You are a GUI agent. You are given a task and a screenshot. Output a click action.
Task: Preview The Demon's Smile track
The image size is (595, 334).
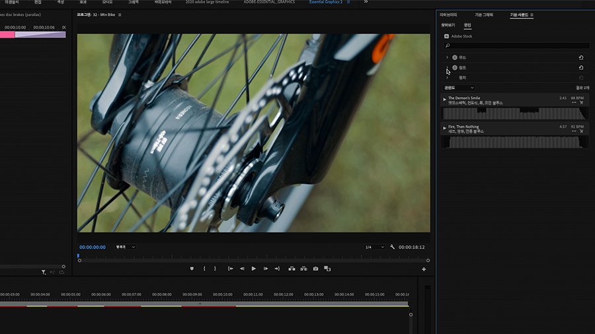point(444,99)
